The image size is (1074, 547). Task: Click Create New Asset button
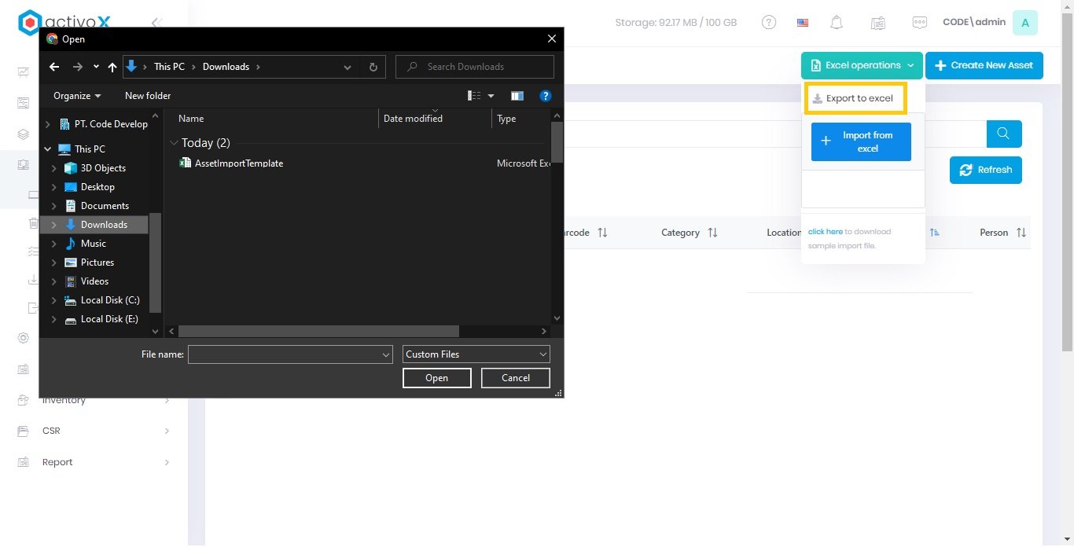pyautogui.click(x=984, y=65)
